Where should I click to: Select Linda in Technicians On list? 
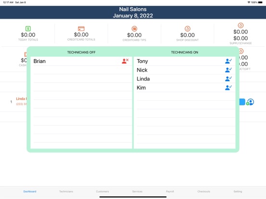pyautogui.click(x=185, y=79)
